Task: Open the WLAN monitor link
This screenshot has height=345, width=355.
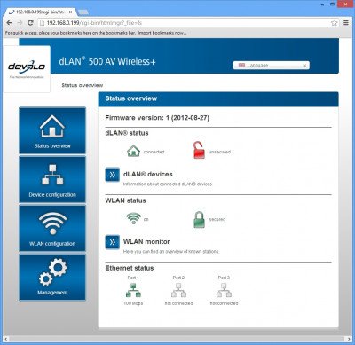Action: [x=146, y=241]
